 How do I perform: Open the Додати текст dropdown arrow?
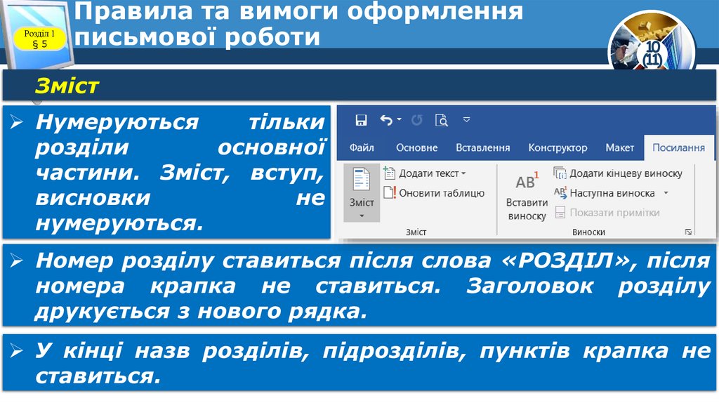[x=463, y=173]
